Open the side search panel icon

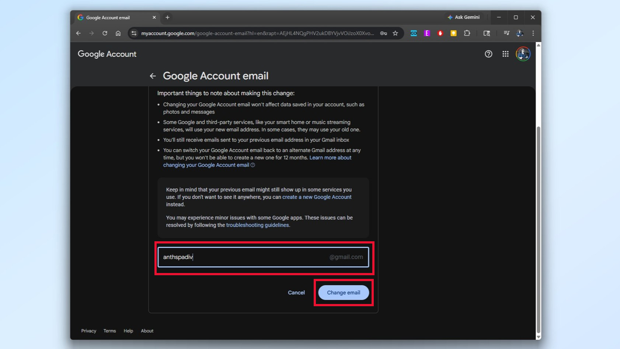487,33
